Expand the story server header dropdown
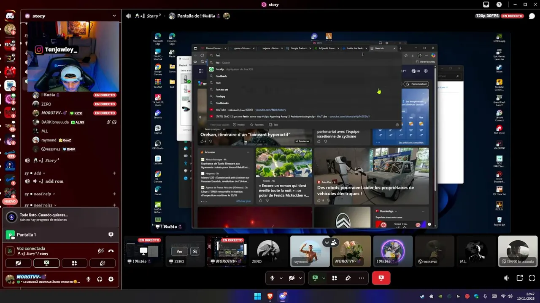 pos(114,16)
